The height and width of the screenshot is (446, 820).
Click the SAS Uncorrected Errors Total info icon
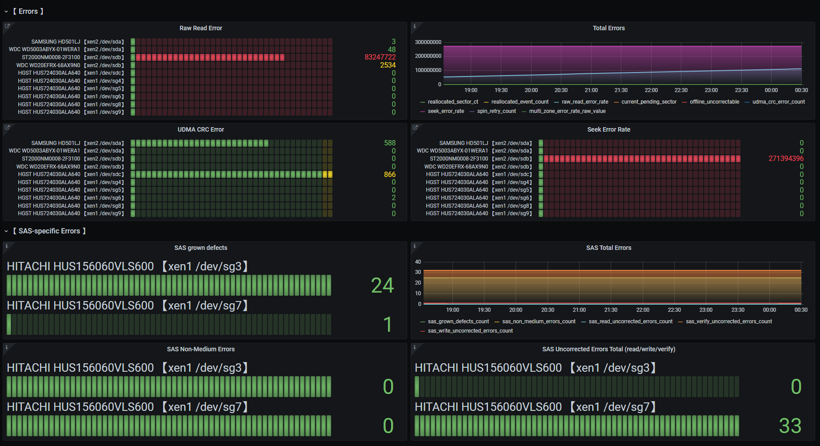point(415,347)
